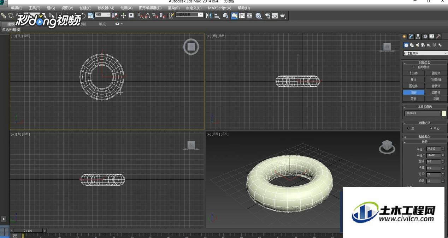Open the 工具(T) menu
The height and width of the screenshot is (238, 448).
pyautogui.click(x=34, y=8)
